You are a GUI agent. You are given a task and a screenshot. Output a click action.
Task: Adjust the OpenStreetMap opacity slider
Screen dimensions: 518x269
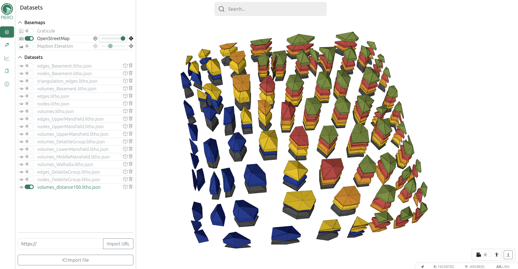[x=113, y=38]
